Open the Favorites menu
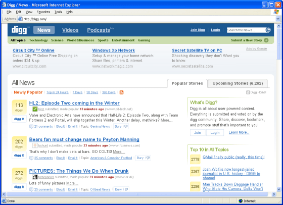Screen dimensions: 283x205 (x=43, y=12)
